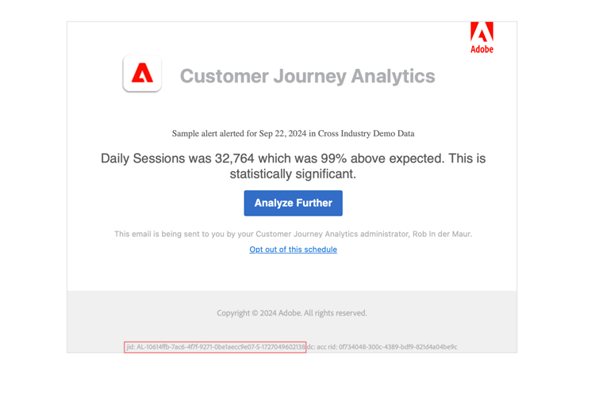Viewport: 595px width, 409px height.
Task: Click the 'Adobe' wordmark under the logo
Action: 482,49
